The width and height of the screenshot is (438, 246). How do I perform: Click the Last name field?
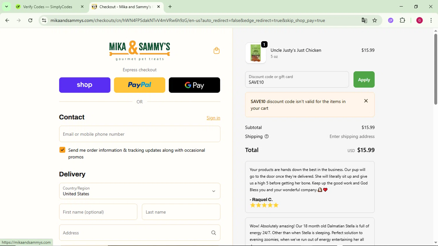[181, 212]
